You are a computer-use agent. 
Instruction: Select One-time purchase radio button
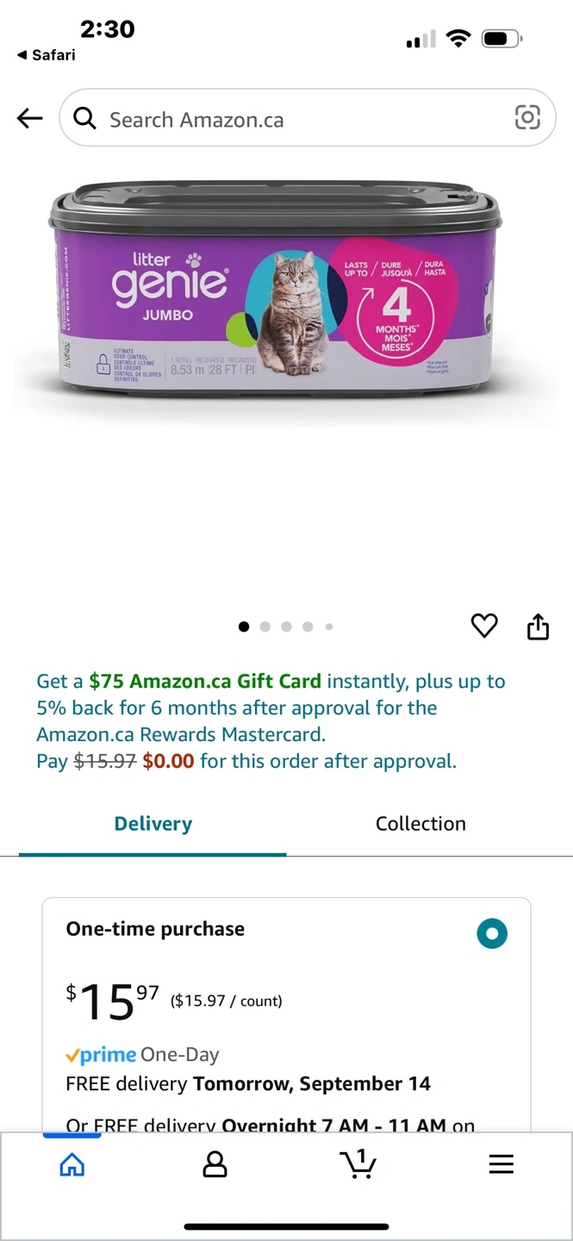pyautogui.click(x=492, y=933)
